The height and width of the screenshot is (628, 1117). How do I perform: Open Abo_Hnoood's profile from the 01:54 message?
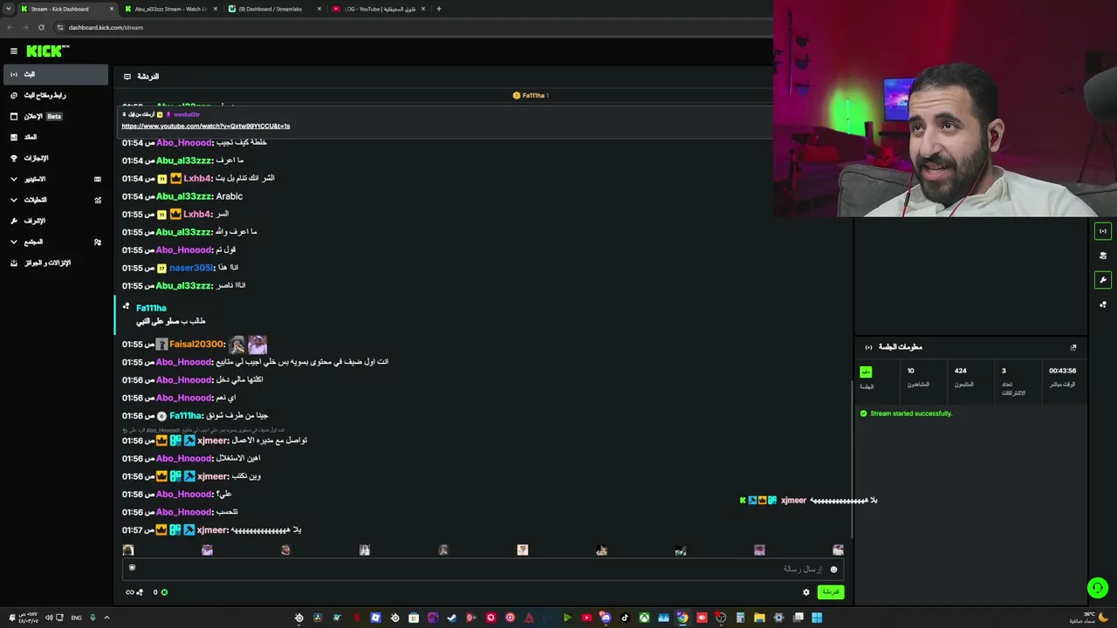point(184,142)
